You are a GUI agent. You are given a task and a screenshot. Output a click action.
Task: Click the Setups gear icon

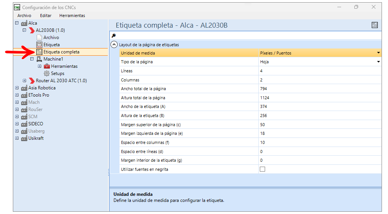click(x=47, y=73)
